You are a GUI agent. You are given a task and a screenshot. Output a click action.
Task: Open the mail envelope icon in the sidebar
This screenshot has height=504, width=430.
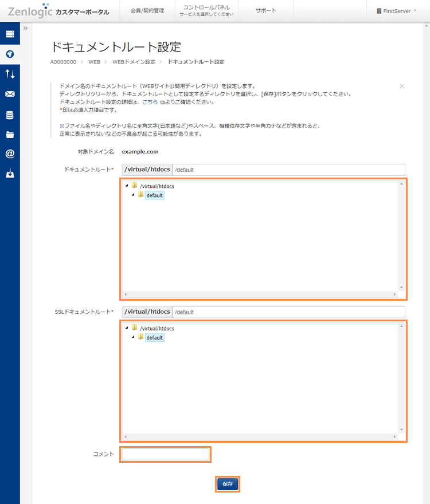10,94
